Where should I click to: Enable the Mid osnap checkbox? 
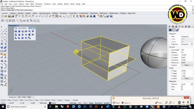19,100
